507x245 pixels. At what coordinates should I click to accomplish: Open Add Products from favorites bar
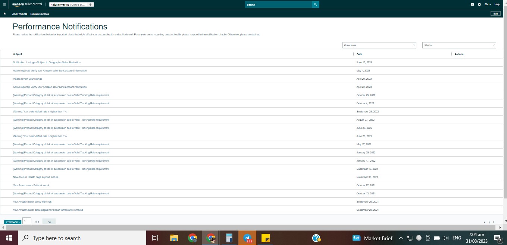coord(20,14)
